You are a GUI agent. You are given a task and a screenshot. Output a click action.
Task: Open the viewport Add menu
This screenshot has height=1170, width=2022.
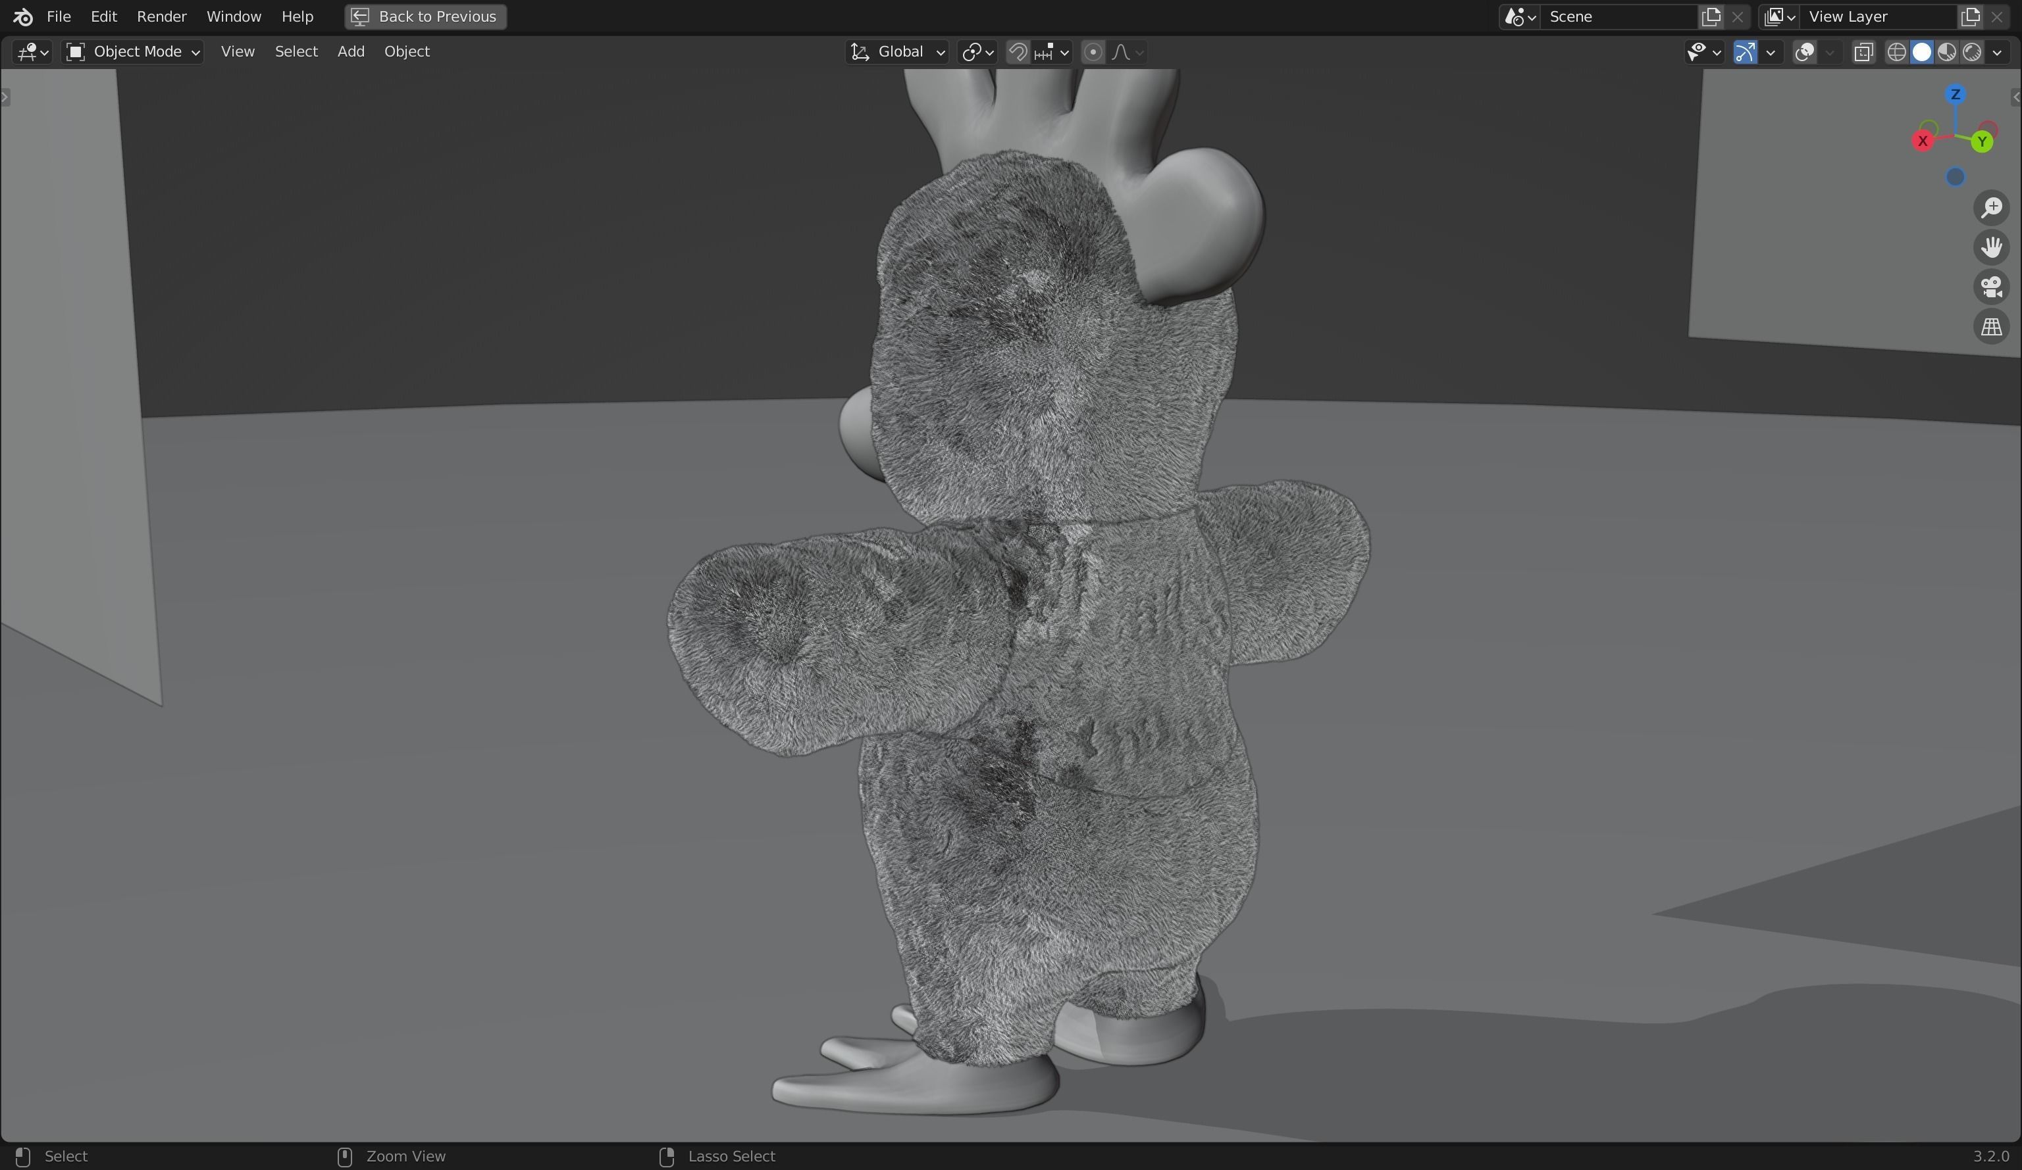click(351, 52)
